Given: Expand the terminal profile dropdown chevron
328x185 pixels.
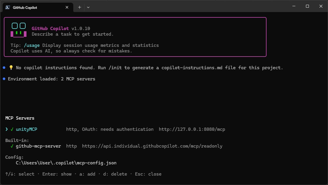Looking at the screenshot, I should point(88,7).
